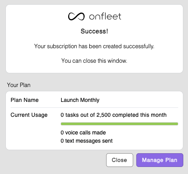
Task: Click the word 'Monthly' in plan name
Action: click(x=90, y=100)
